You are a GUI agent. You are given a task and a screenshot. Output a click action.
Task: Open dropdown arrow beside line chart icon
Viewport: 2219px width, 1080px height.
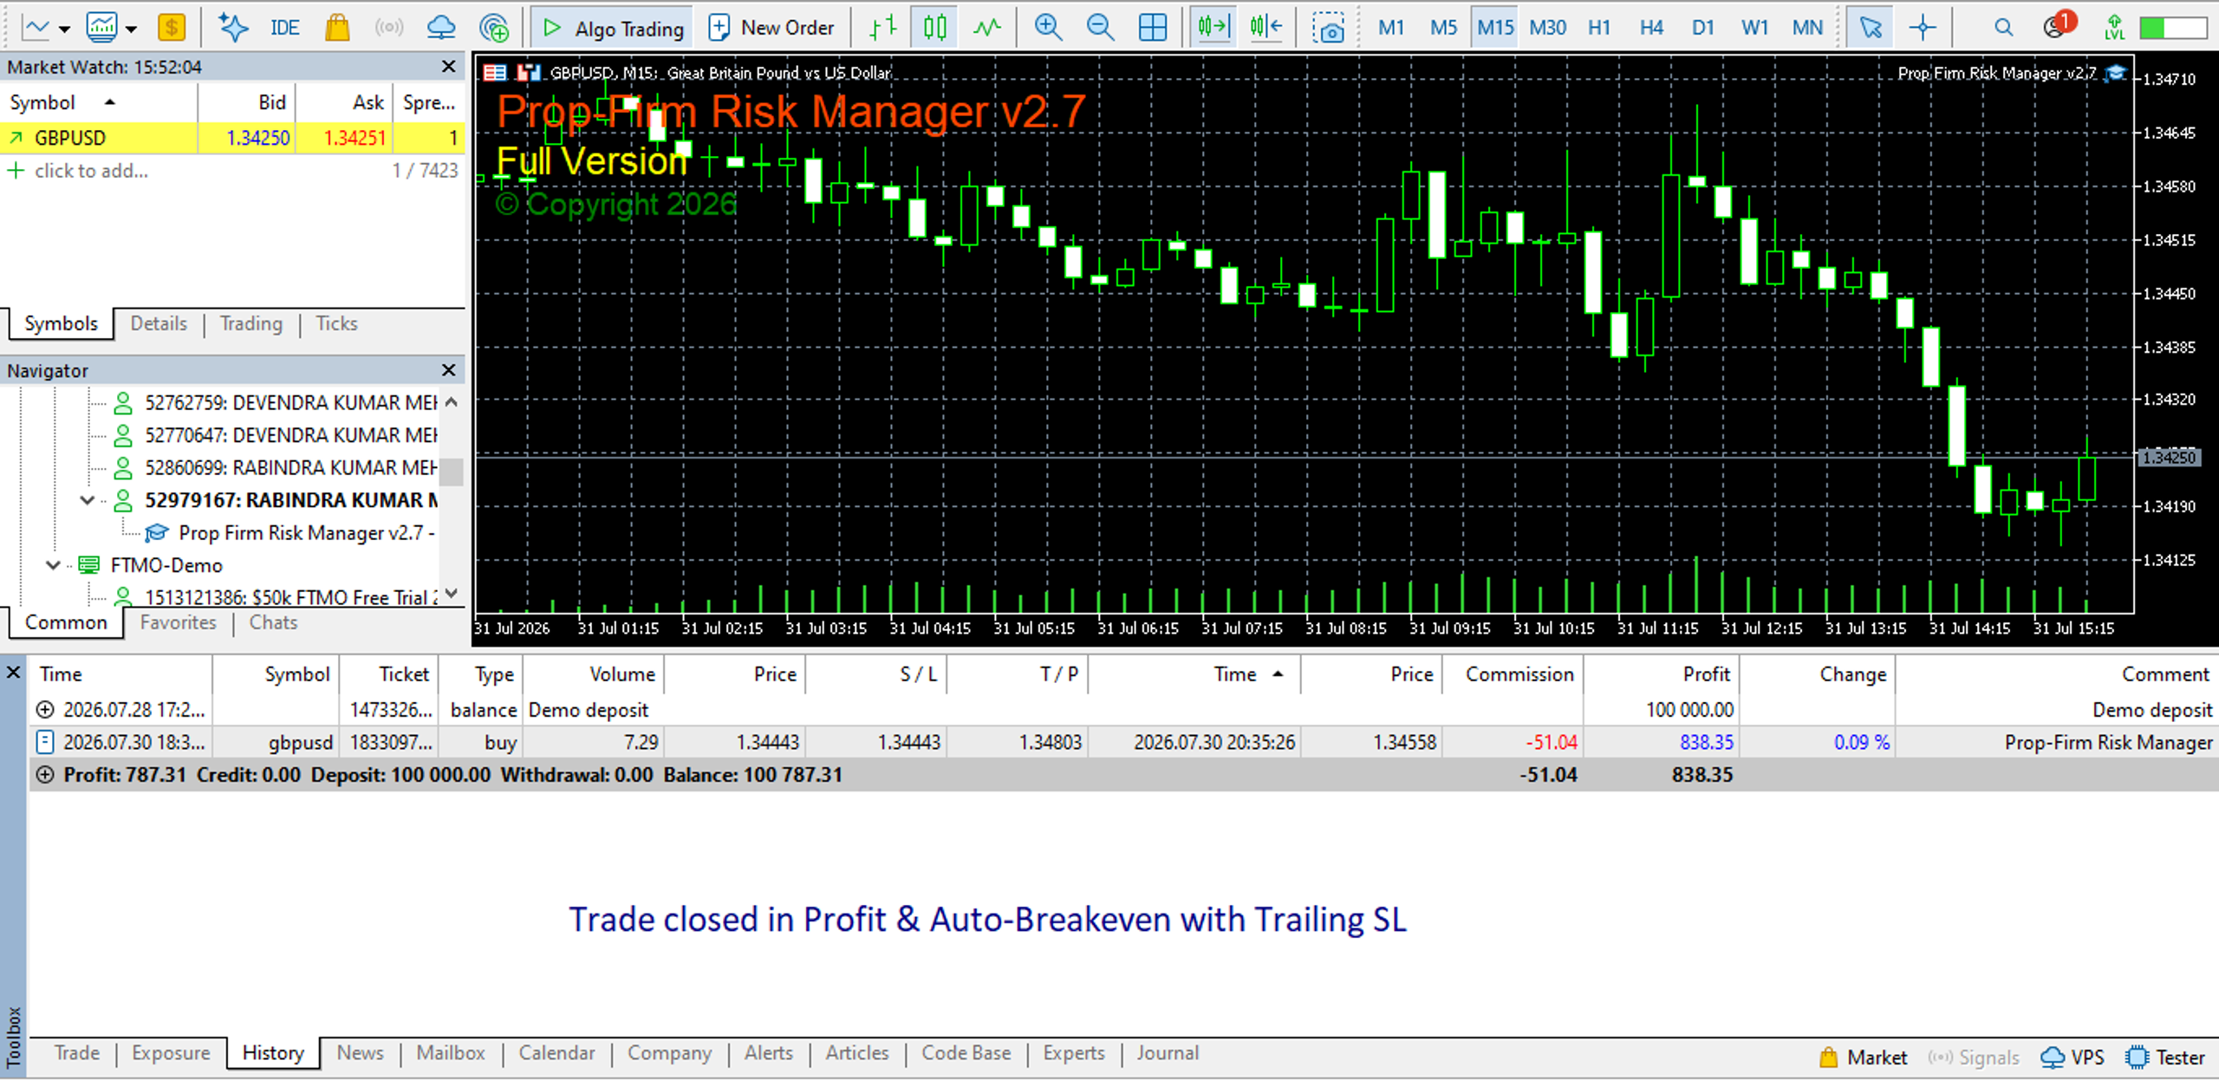coord(64,29)
